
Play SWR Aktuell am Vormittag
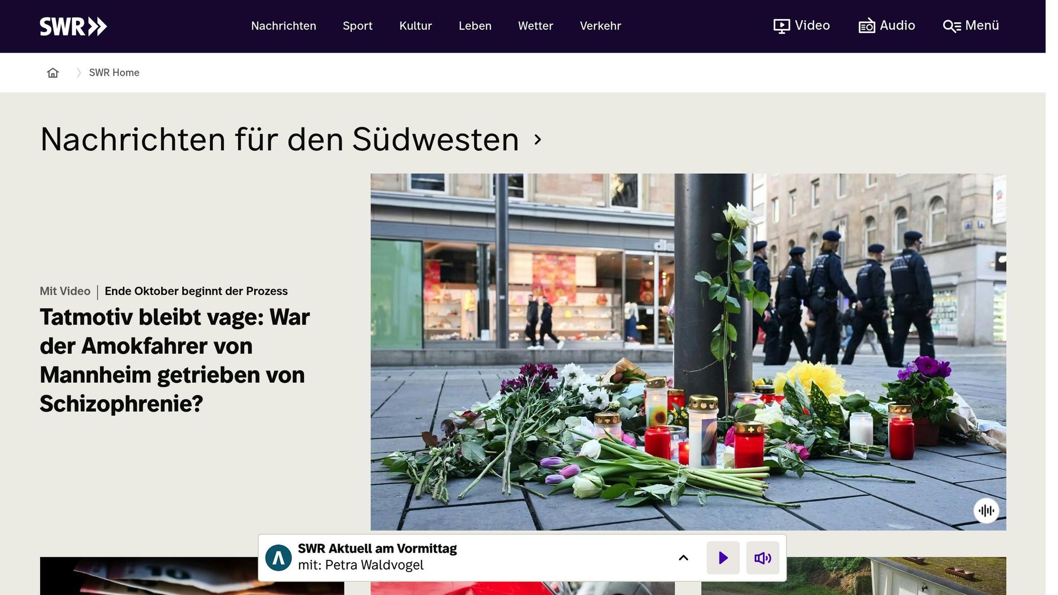(723, 558)
